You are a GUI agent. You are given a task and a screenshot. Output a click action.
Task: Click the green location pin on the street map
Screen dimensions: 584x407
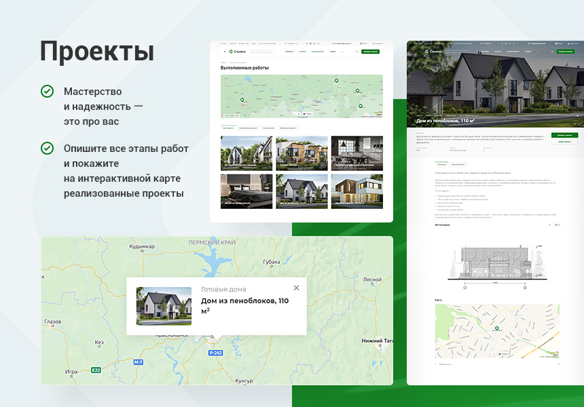click(496, 328)
